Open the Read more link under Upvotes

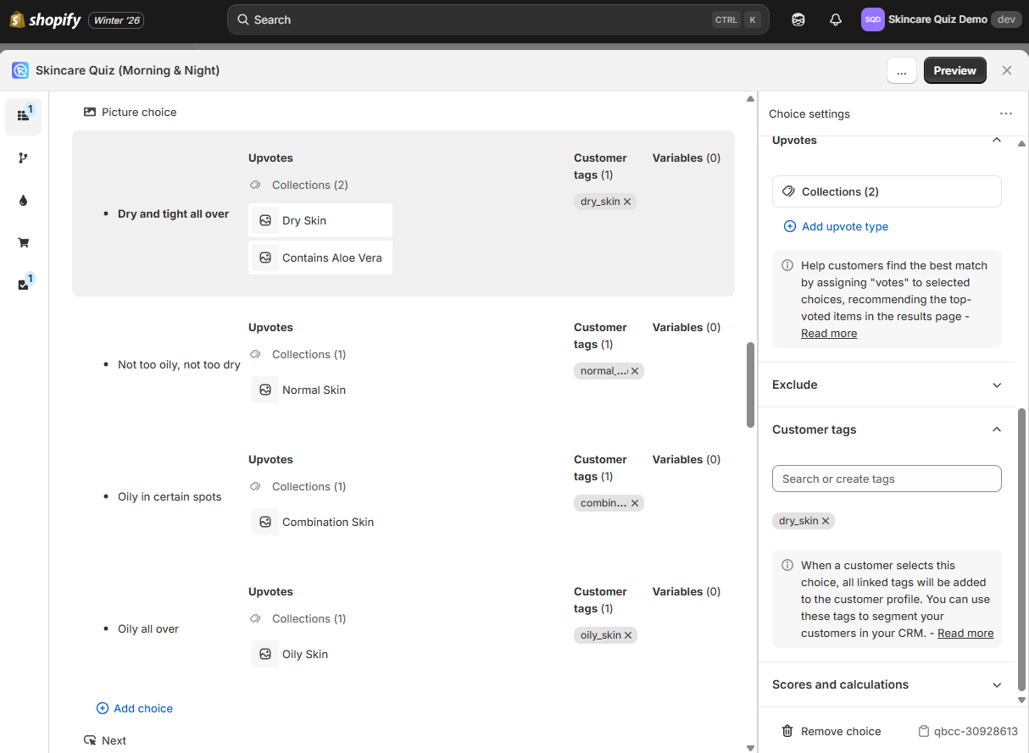pyautogui.click(x=828, y=333)
